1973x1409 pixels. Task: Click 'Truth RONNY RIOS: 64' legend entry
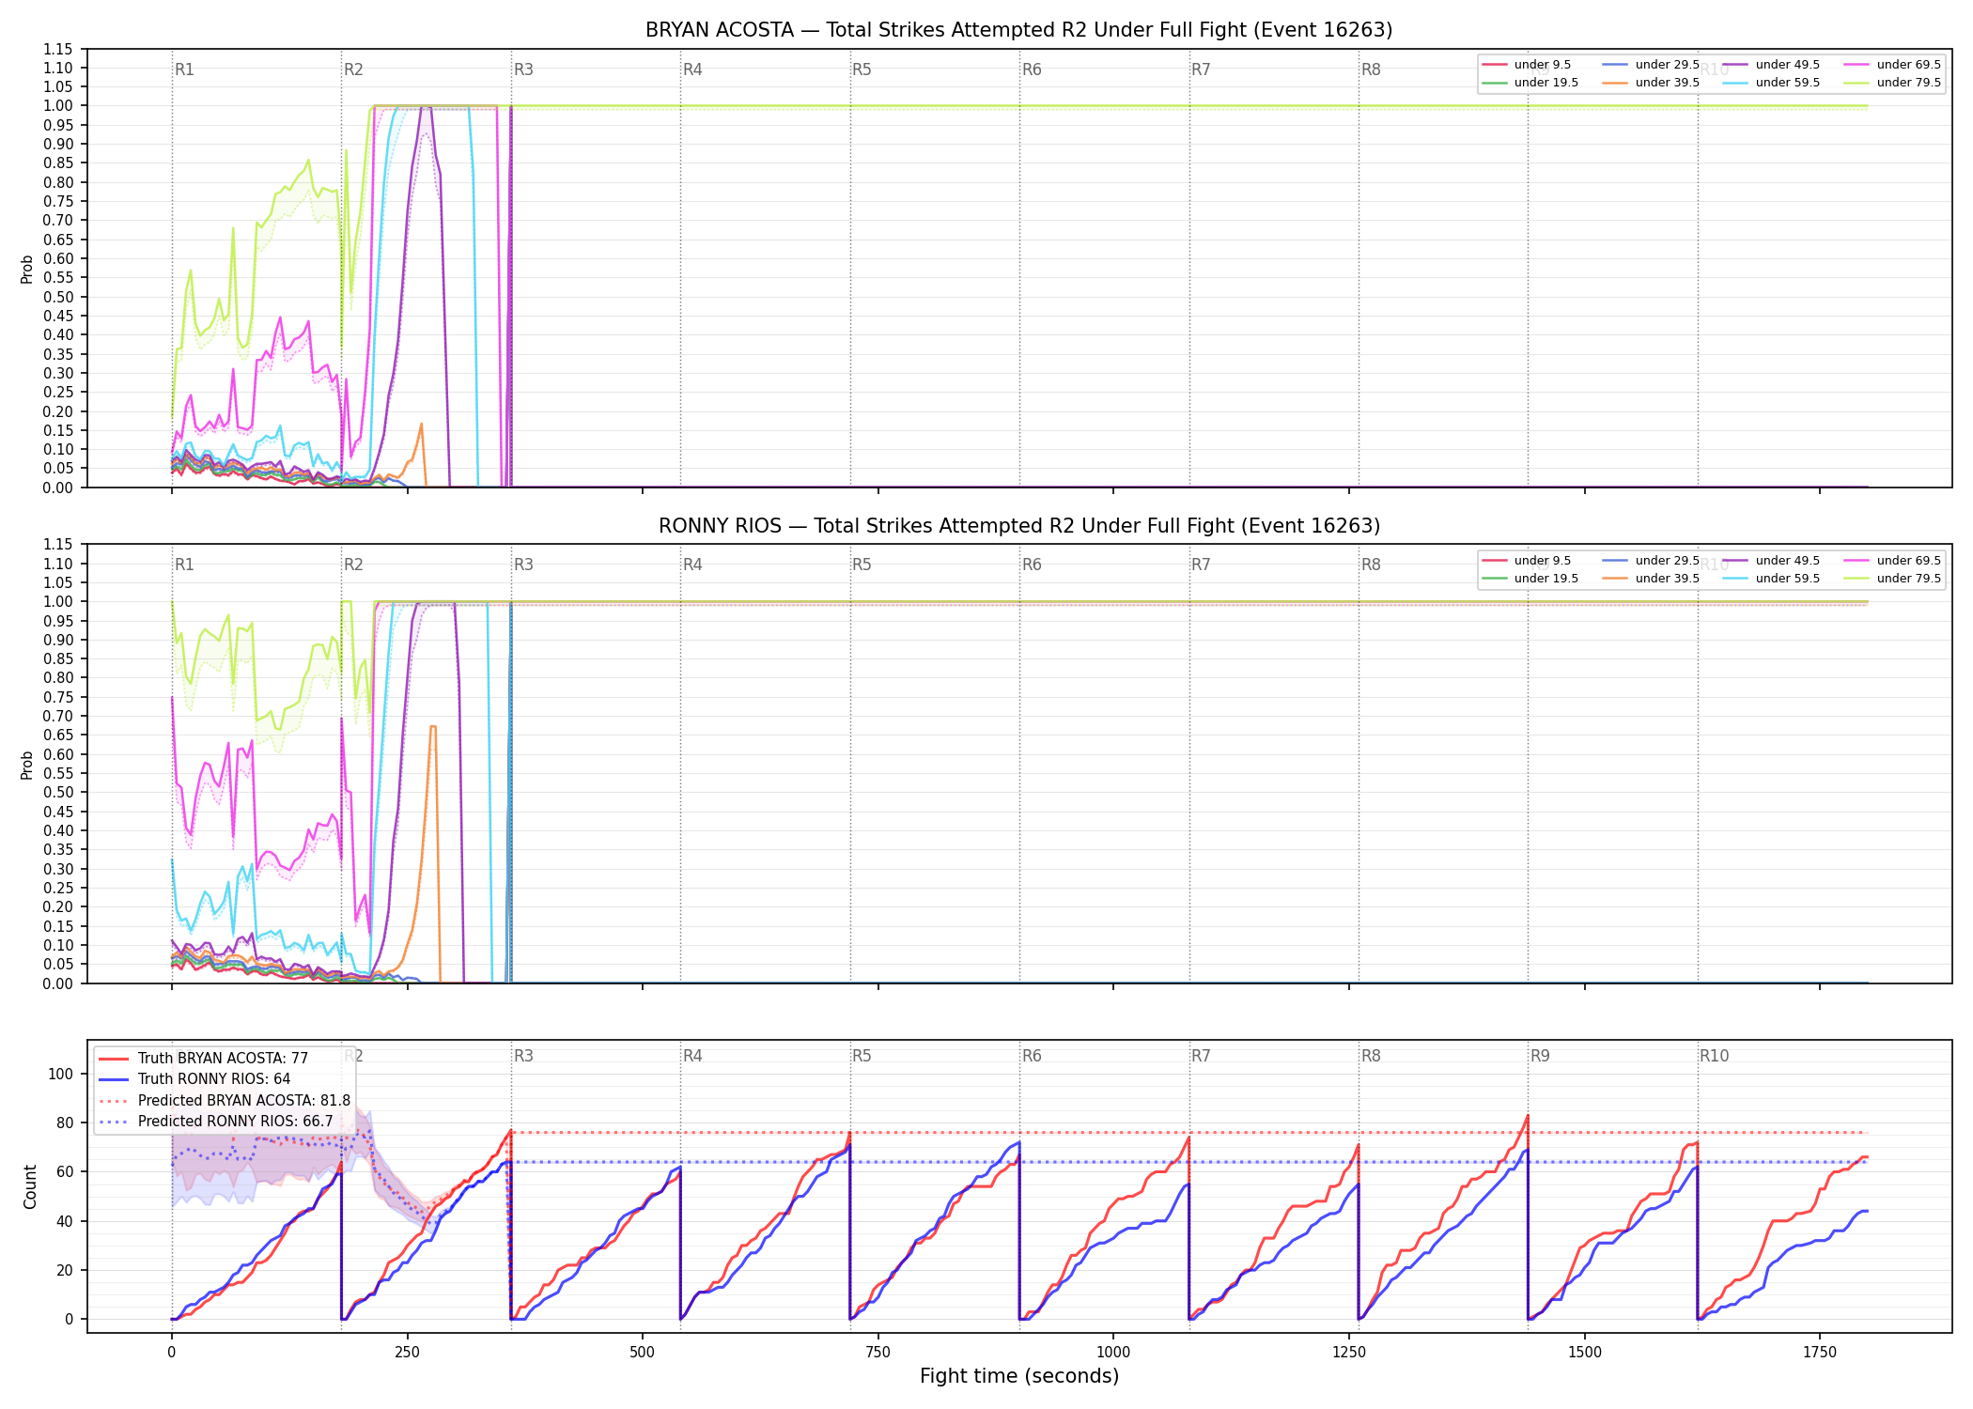point(194,1079)
